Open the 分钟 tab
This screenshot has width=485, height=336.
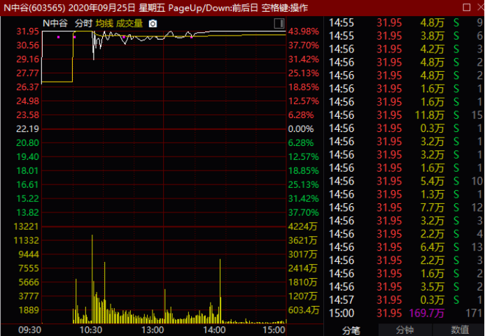tap(405, 330)
